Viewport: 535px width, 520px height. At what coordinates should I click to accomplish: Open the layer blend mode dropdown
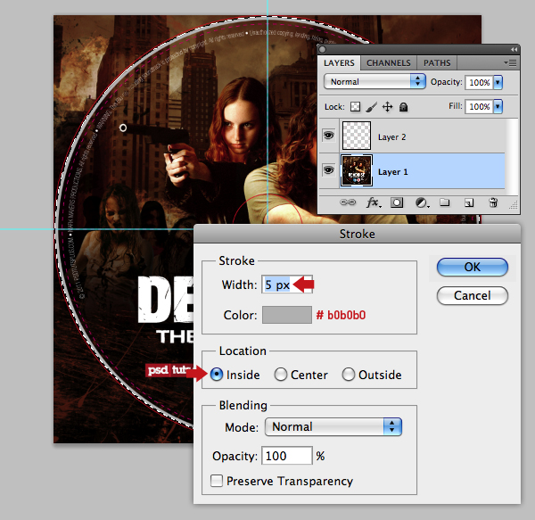374,82
